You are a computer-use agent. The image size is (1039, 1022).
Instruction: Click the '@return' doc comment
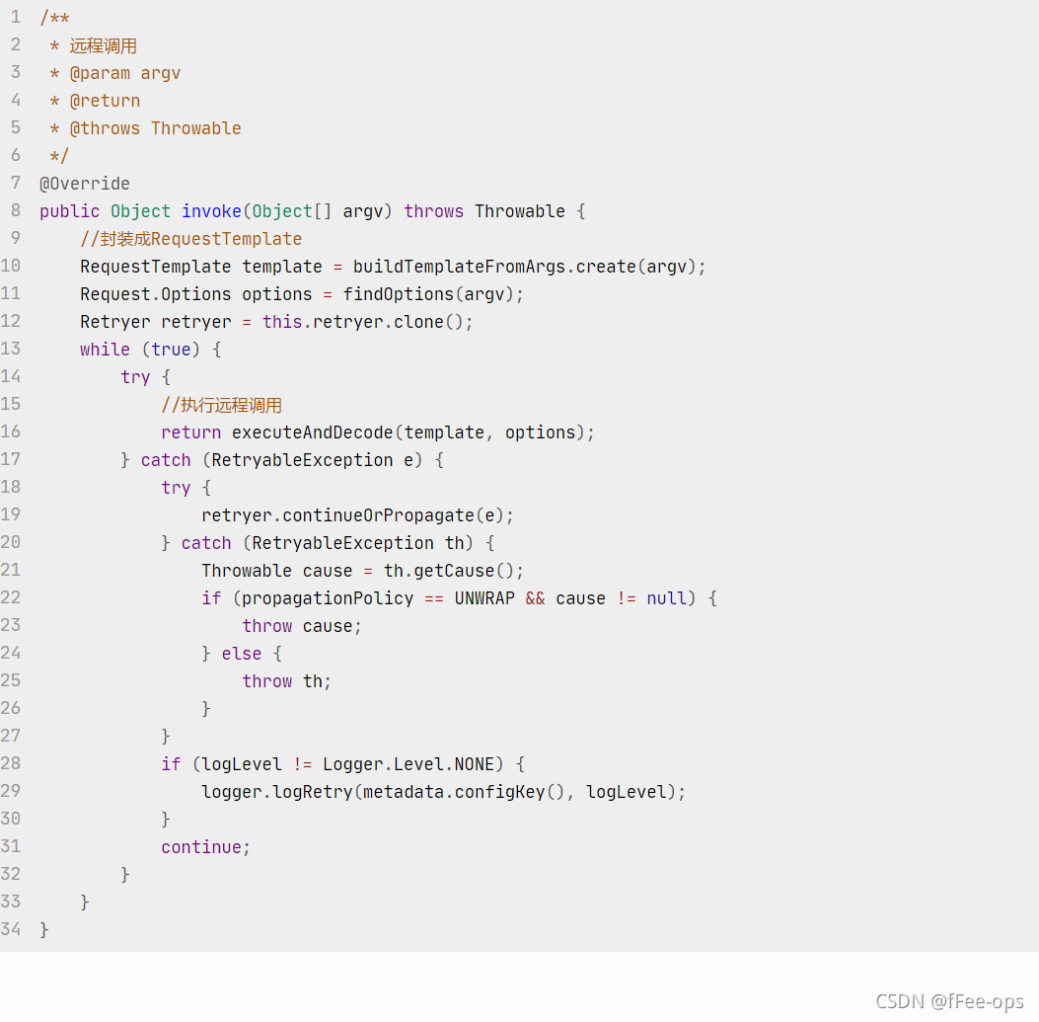point(105,101)
